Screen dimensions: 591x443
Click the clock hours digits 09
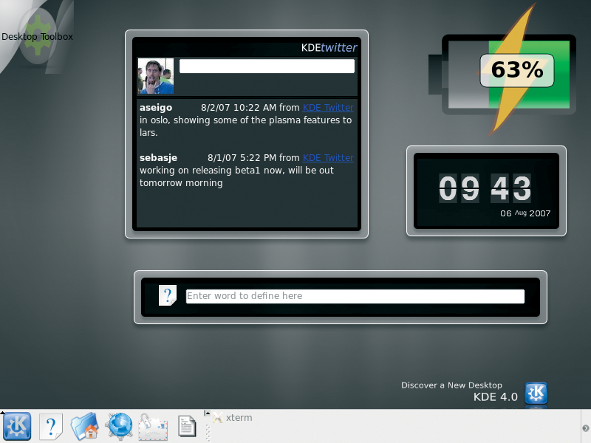(x=459, y=188)
